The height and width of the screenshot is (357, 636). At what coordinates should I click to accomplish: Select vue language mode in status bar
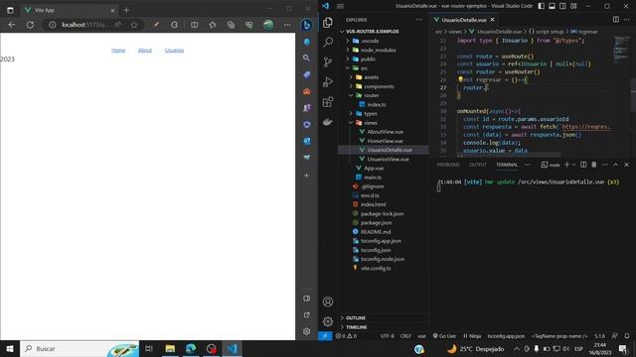coord(421,336)
